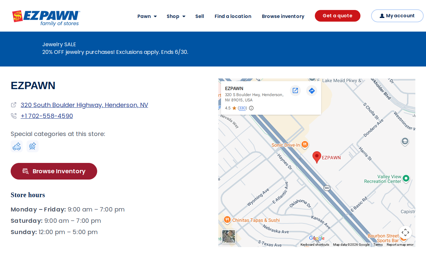426x266 pixels.
Task: Click the Store hours heading
Action: (x=28, y=195)
